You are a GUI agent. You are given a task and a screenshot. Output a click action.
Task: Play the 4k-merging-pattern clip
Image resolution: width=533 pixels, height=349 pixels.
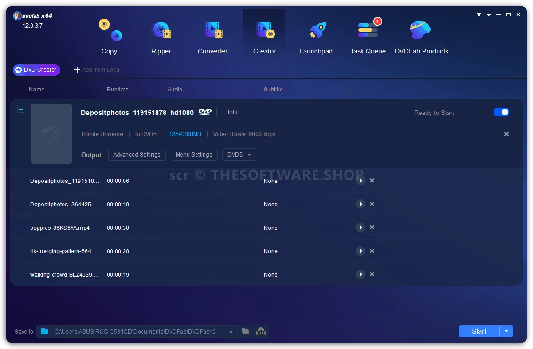pos(361,251)
